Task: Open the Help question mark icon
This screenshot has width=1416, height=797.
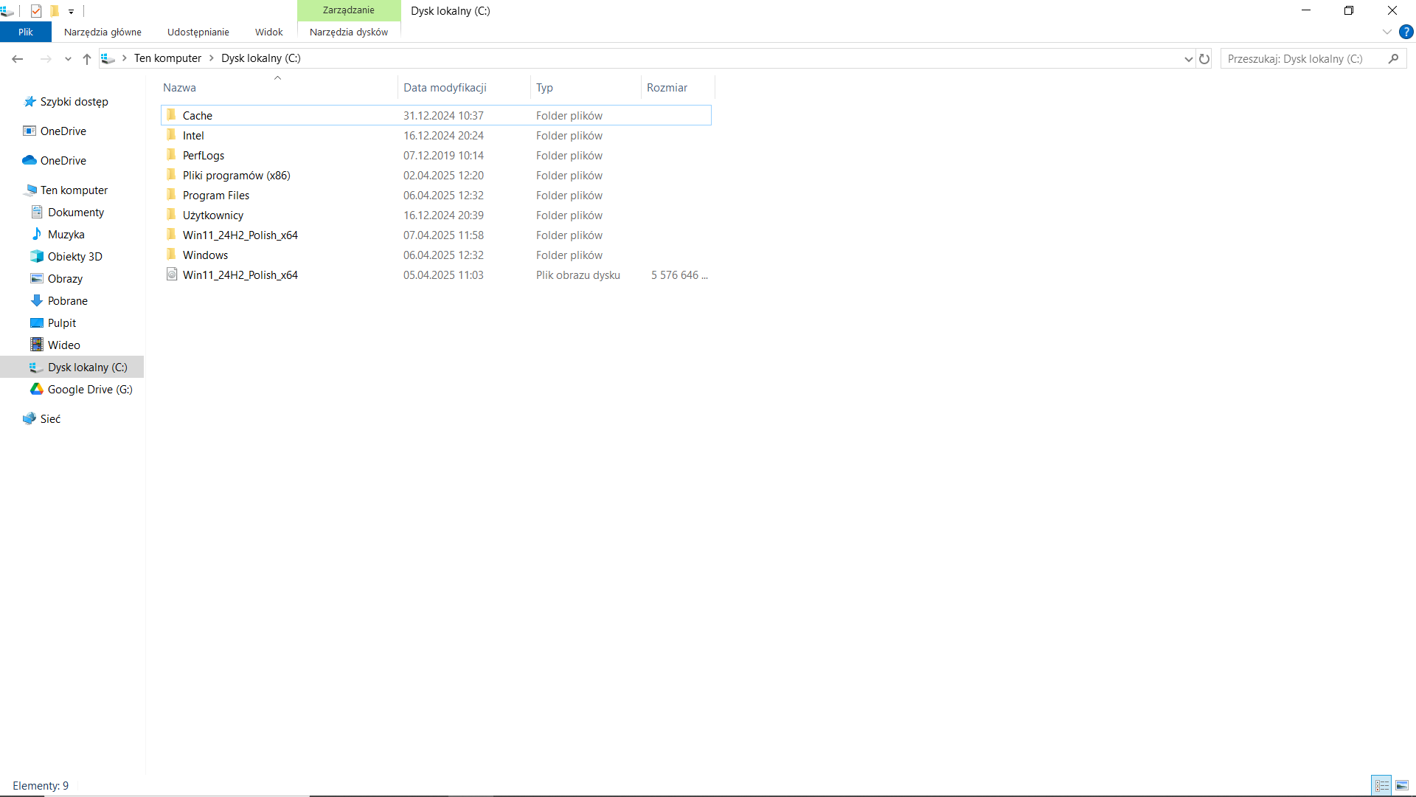Action: pos(1406,32)
